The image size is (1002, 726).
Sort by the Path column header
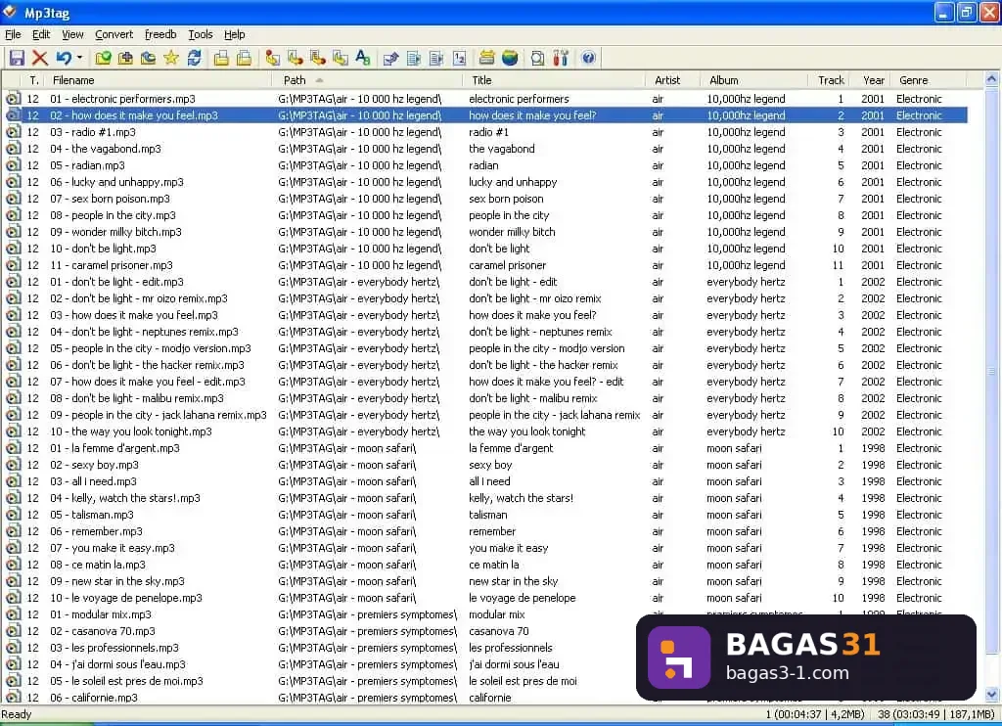367,80
